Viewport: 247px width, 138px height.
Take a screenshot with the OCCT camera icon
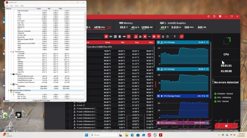tap(220, 16)
